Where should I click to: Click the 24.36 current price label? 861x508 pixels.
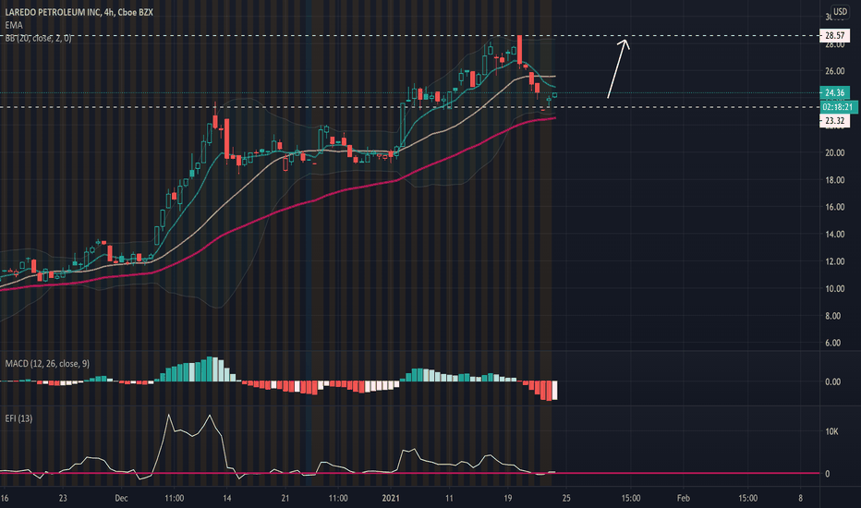pos(834,92)
